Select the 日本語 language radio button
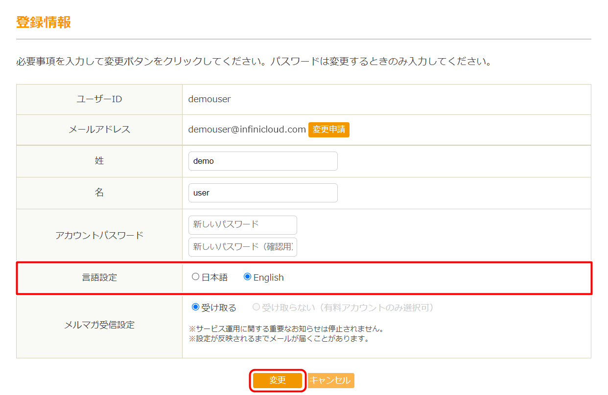This screenshot has height=395, width=608. [x=196, y=277]
